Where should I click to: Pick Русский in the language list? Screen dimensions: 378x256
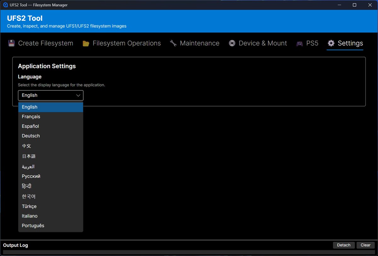tap(51, 176)
